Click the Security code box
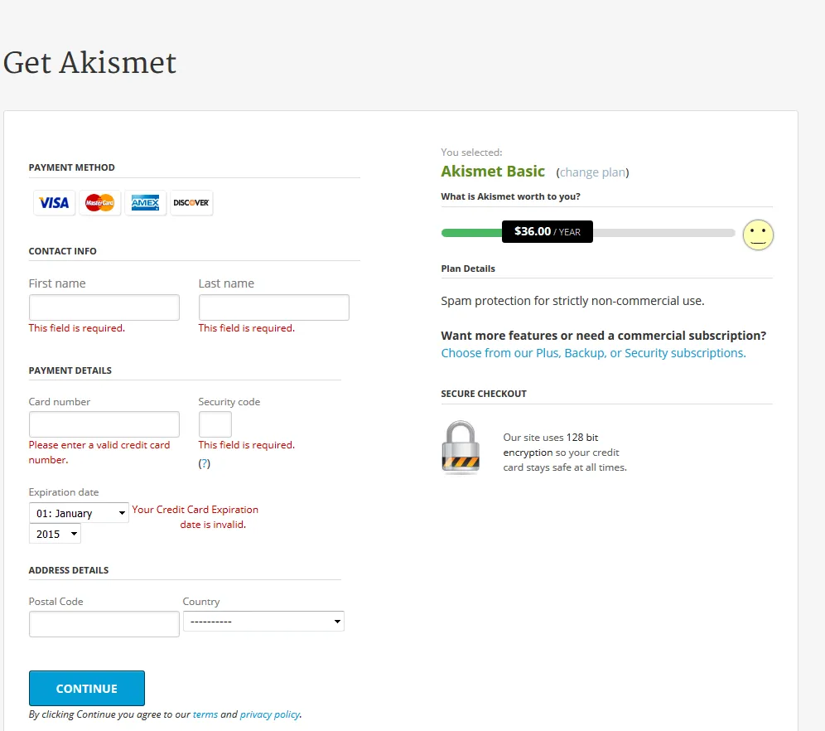 point(215,424)
